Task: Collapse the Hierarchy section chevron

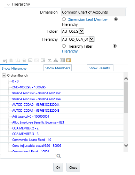Action: click(x=8, y=5)
